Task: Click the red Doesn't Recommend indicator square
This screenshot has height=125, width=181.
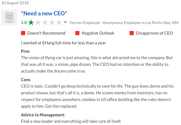Action: pos(23,33)
